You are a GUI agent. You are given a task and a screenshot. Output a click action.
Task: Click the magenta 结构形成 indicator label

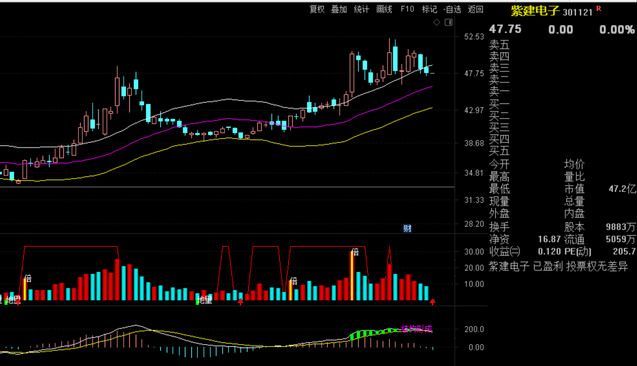[x=416, y=329]
